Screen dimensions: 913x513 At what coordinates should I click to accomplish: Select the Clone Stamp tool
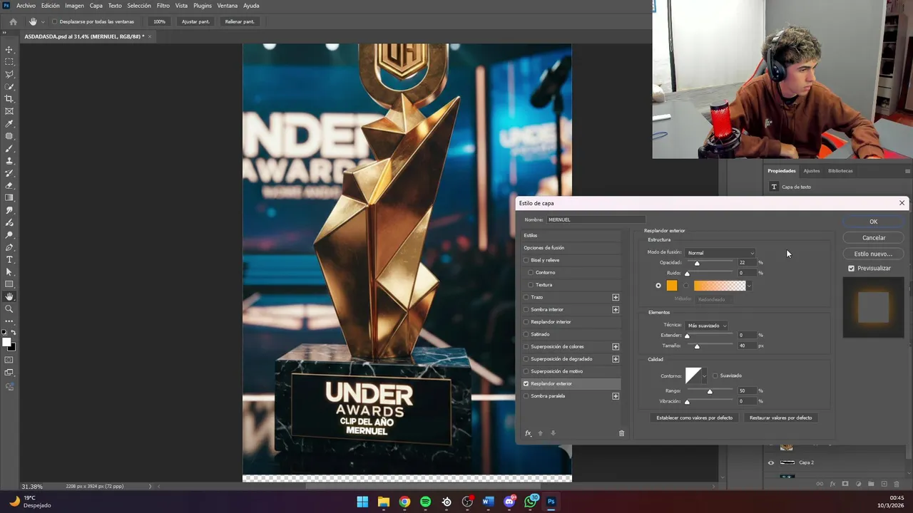coord(9,161)
